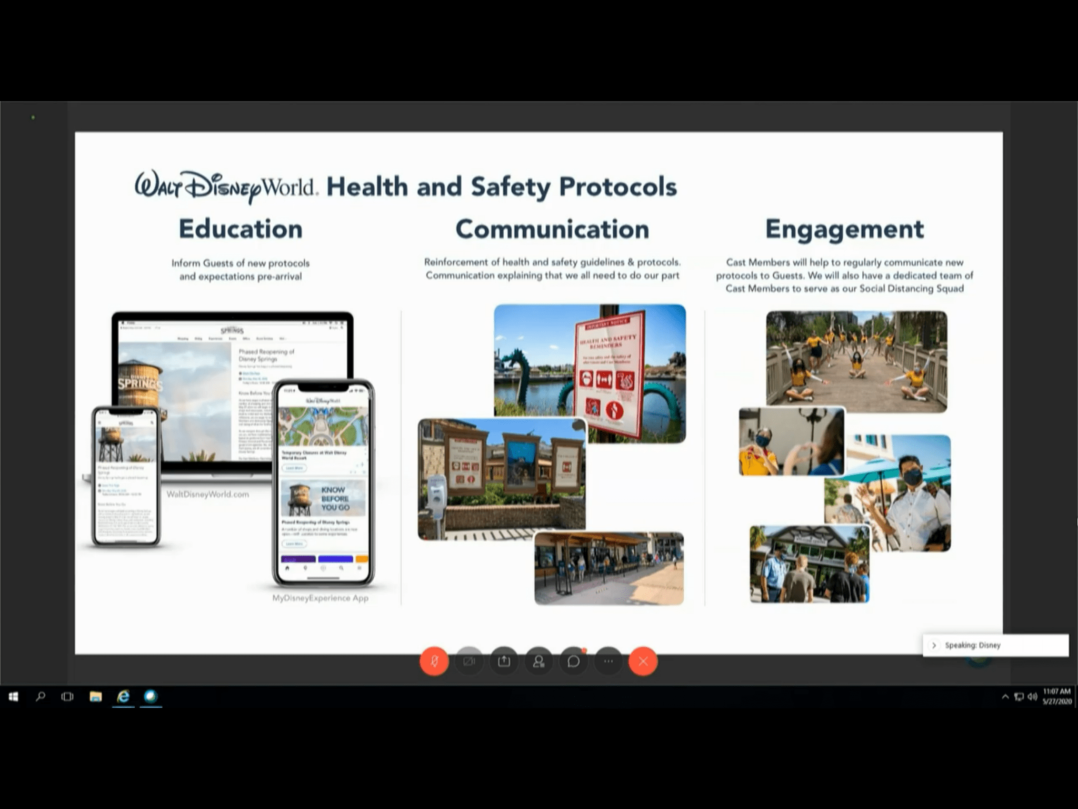Viewport: 1078px width, 809px height.
Task: Open the volume speaker tray control
Action: (1032, 697)
